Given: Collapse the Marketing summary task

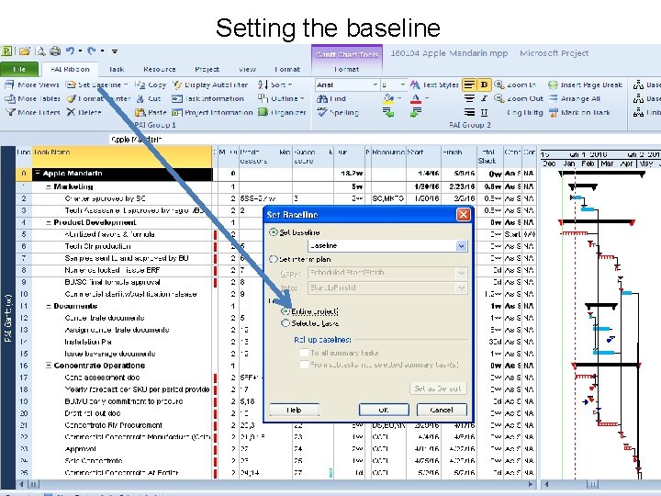Looking at the screenshot, I should click(x=49, y=186).
